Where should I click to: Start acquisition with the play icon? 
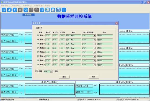tap(15, 10)
